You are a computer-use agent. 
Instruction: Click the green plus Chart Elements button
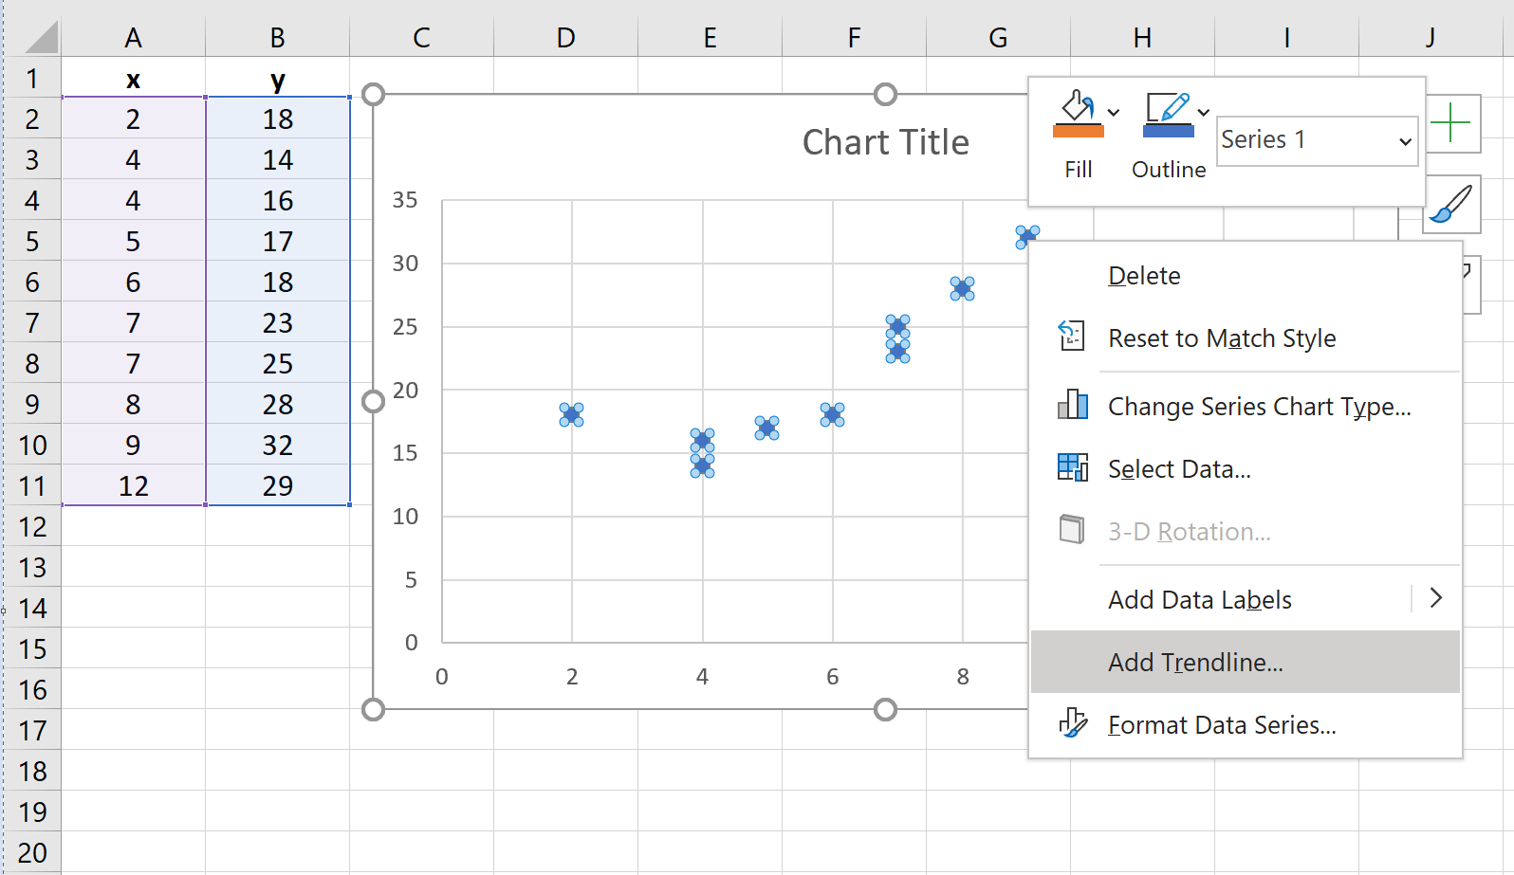pos(1450,123)
